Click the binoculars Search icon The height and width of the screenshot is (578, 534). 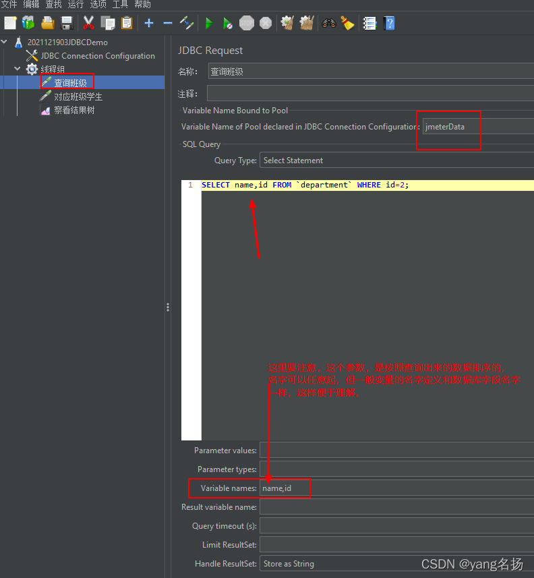(328, 24)
